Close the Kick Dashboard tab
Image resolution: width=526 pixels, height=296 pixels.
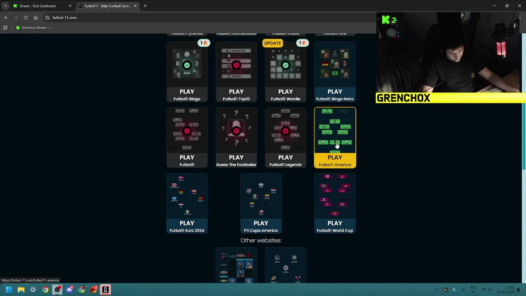pyautogui.click(x=70, y=6)
